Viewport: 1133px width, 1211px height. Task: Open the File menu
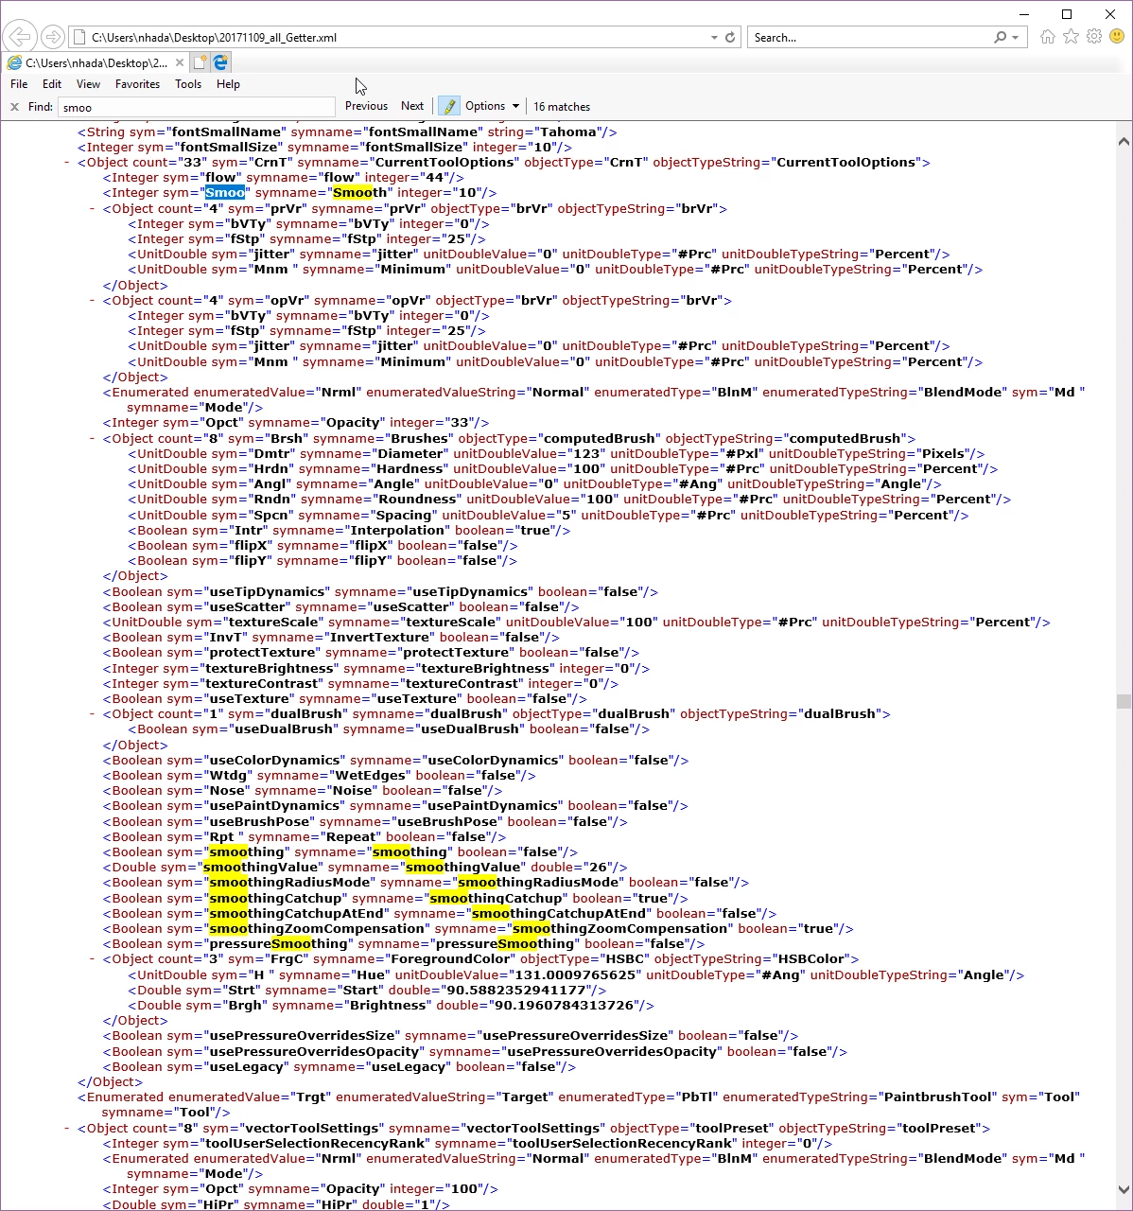(19, 84)
